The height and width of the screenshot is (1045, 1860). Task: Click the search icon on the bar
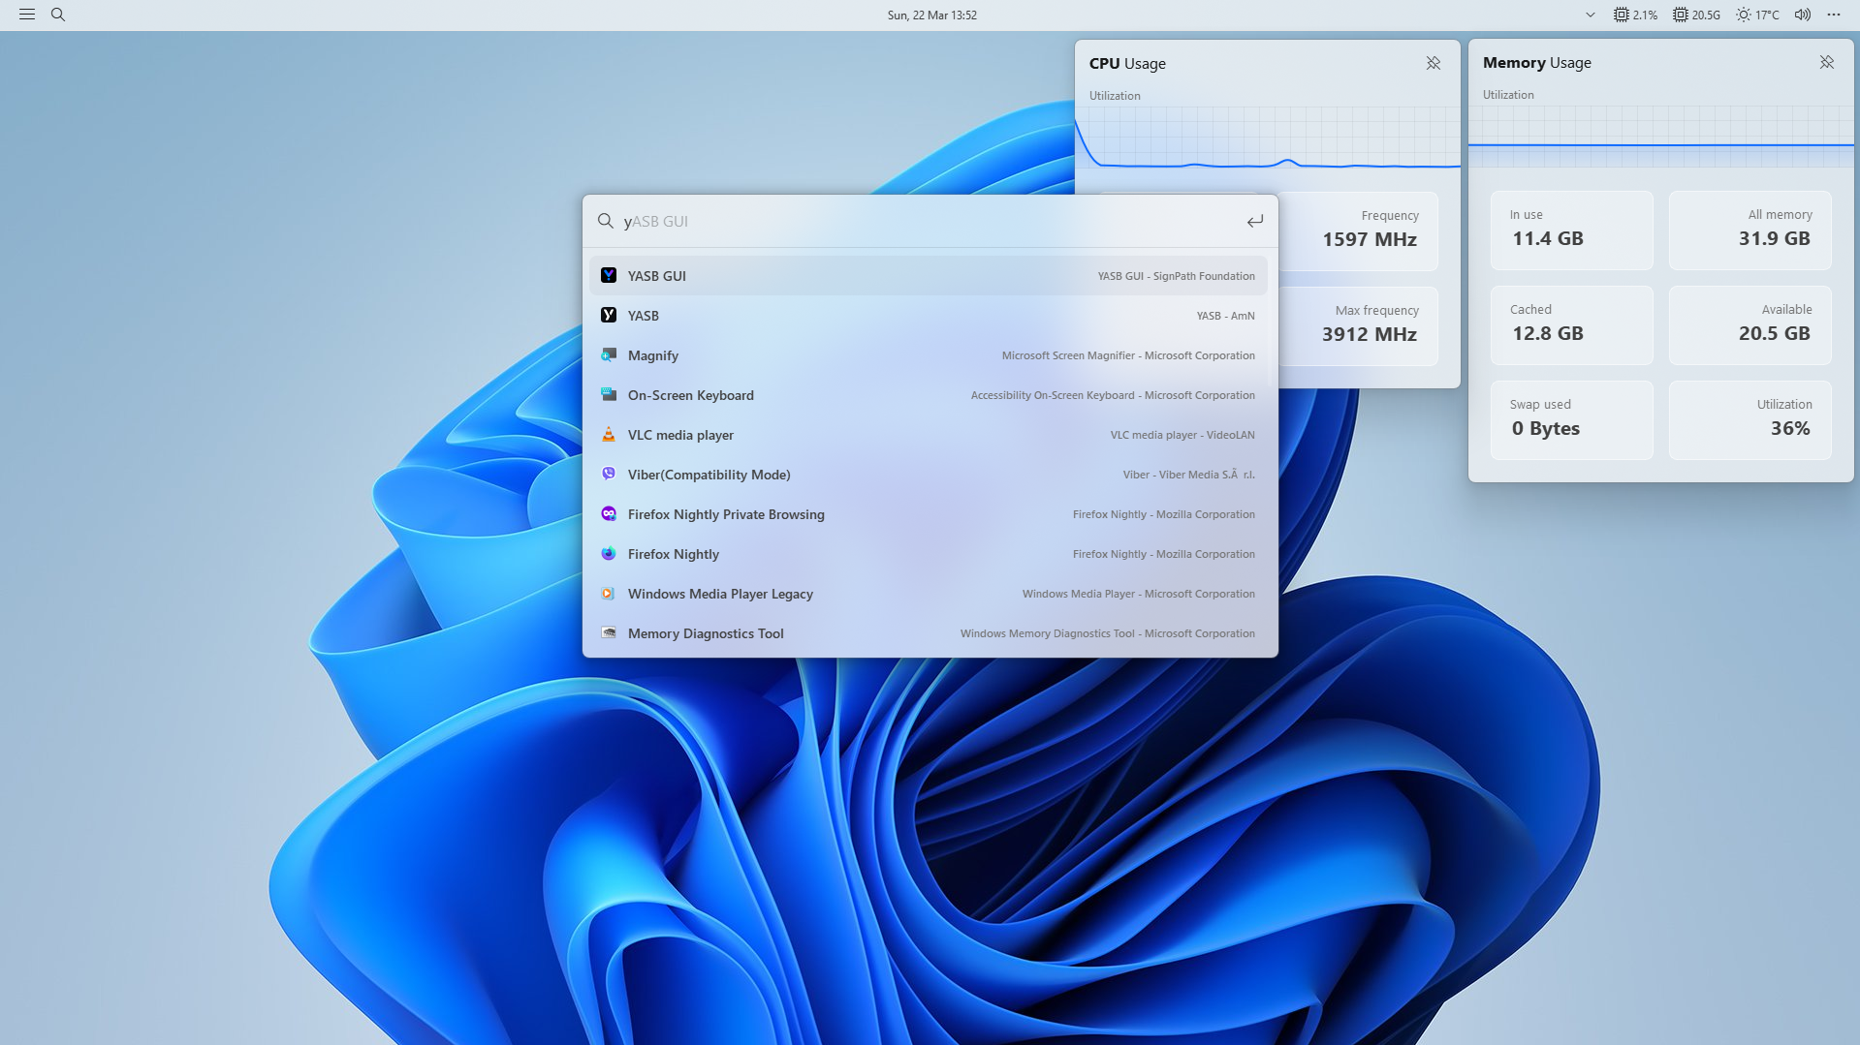(58, 15)
